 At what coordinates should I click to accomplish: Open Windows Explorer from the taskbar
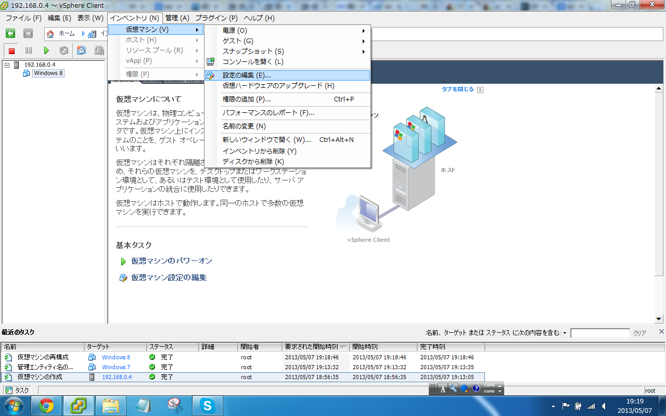click(x=111, y=406)
